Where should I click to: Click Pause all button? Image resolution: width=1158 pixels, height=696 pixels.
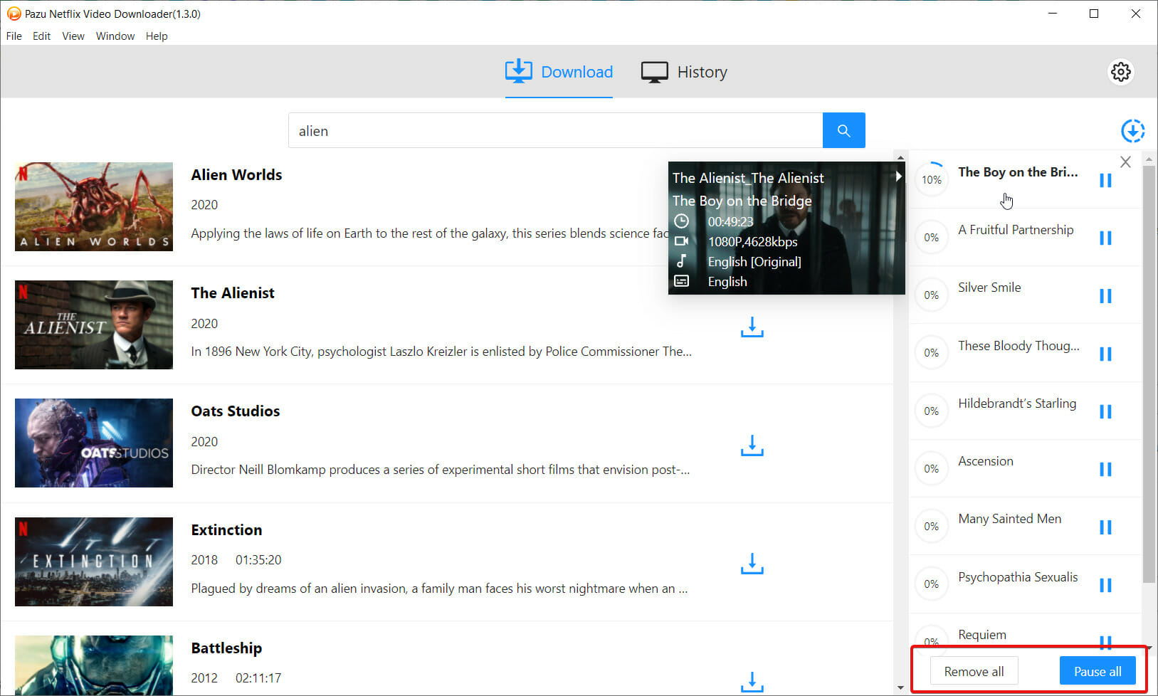pos(1098,671)
